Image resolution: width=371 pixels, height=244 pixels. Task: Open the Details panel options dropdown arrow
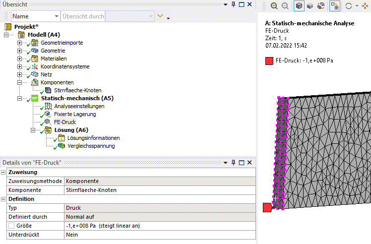point(226,163)
